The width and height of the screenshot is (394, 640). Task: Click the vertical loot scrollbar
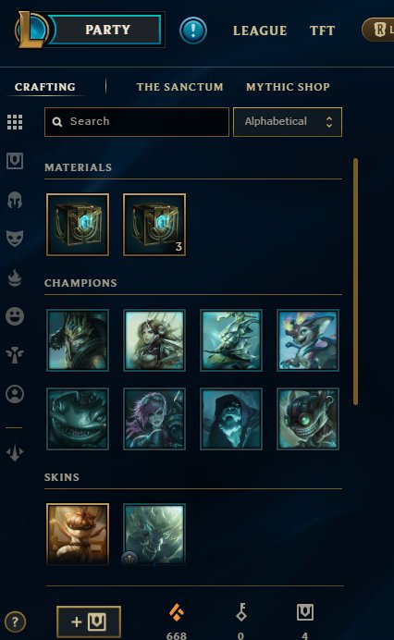coord(356,282)
